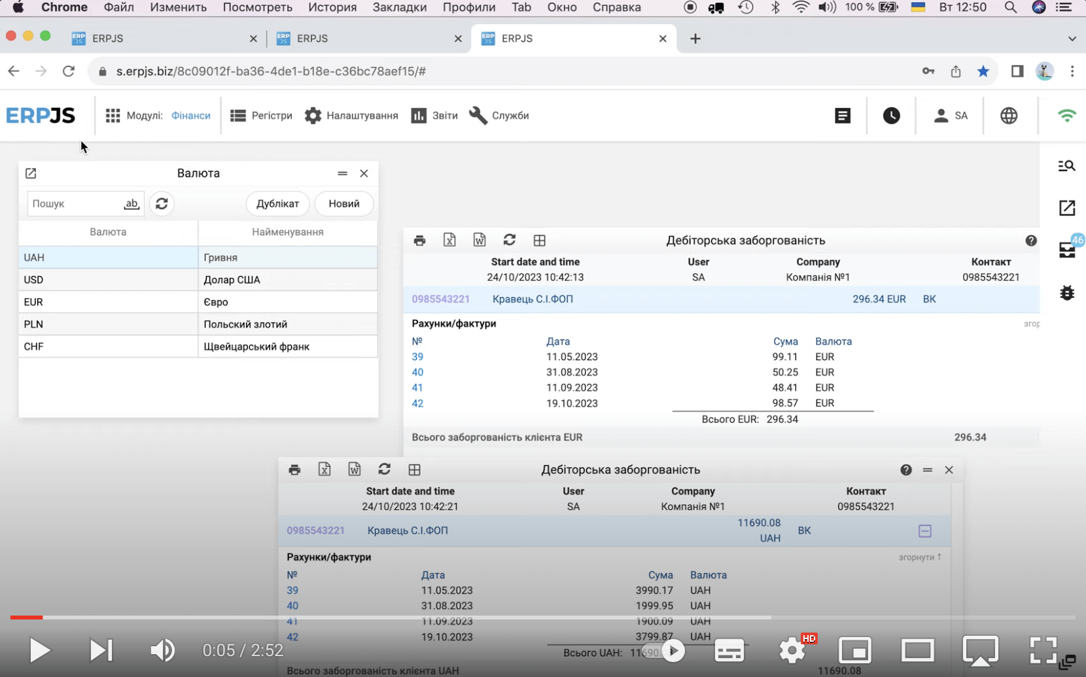Open help for the lower report
Screen dimensions: 1086x677
(906, 470)
